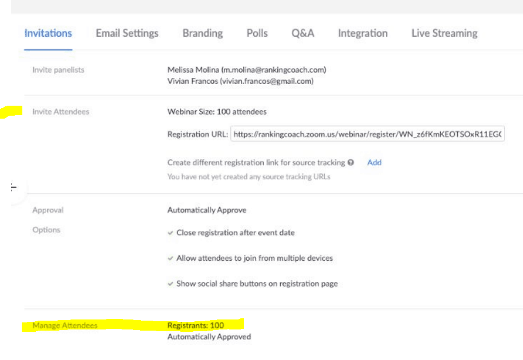Image resolution: width=523 pixels, height=360 pixels.
Task: Click Automatically Approve text
Action: point(207,210)
